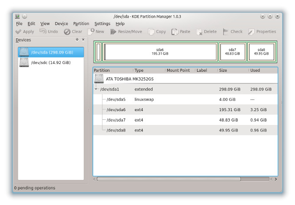
Task: Float the Devices panel with diamond icon
Action: (x=77, y=40)
